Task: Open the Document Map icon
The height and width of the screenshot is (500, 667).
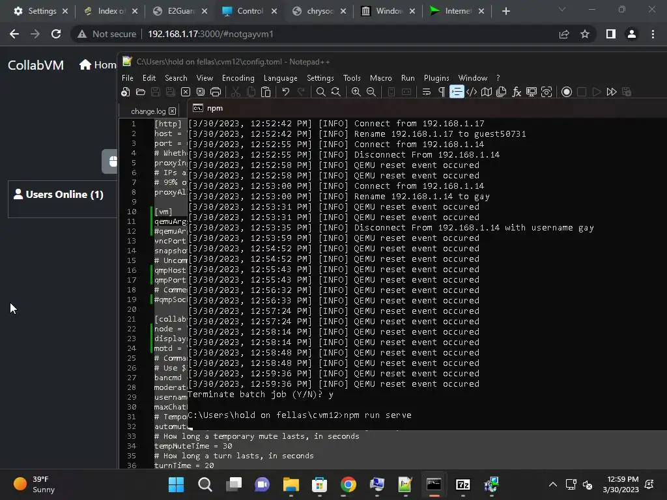Action: tap(486, 92)
